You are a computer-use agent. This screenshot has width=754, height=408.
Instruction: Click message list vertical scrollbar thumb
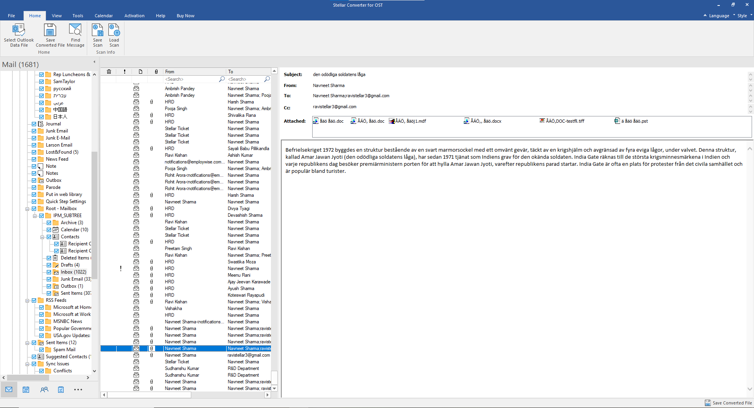275,378
